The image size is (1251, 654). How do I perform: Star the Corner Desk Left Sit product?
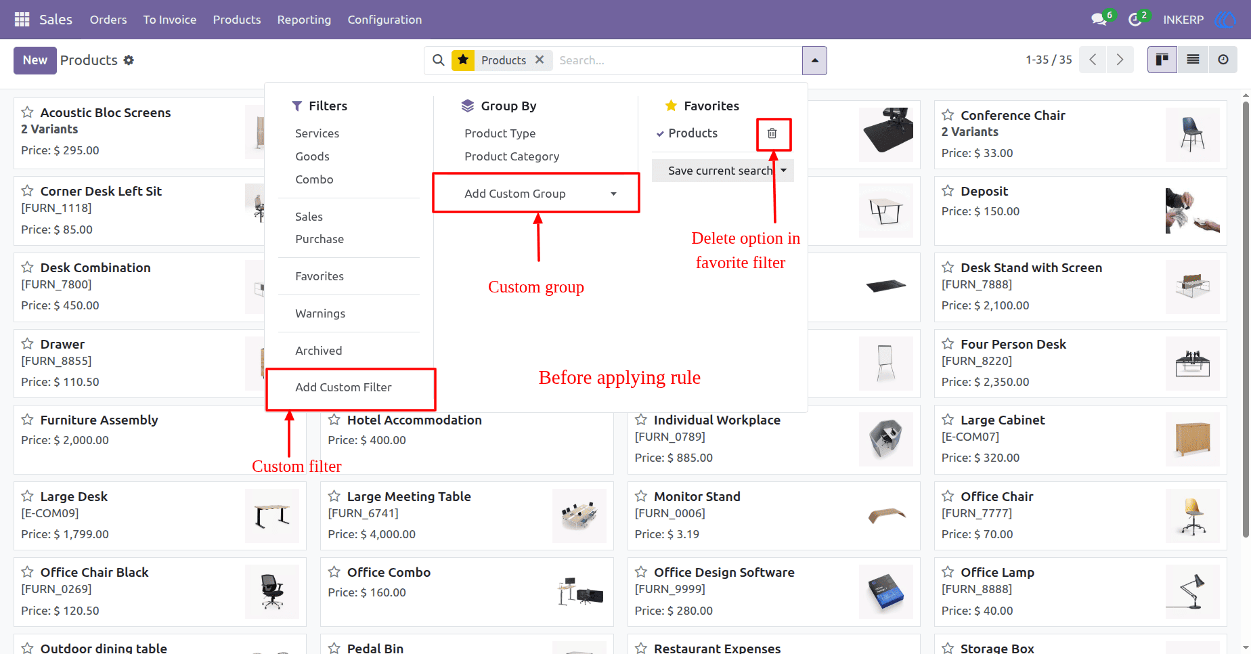click(27, 191)
